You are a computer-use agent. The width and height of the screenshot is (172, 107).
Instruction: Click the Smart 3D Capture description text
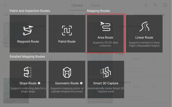[x=106, y=90]
